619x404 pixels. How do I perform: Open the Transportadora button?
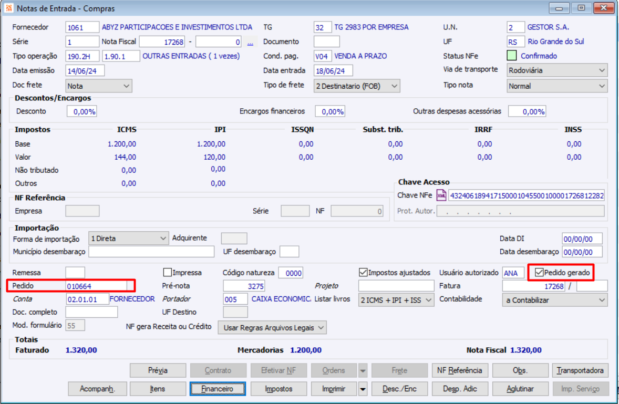[580, 370]
